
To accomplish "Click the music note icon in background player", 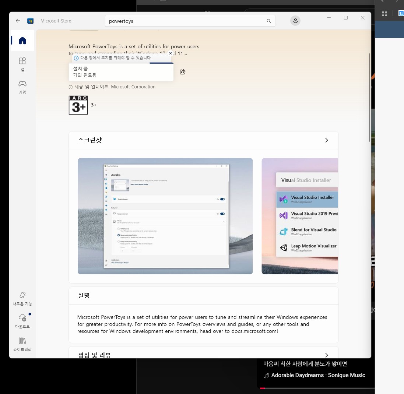I will (x=266, y=376).
